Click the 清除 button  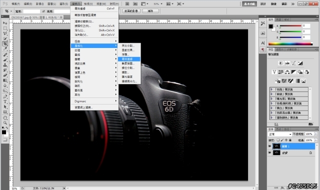coord(150,11)
